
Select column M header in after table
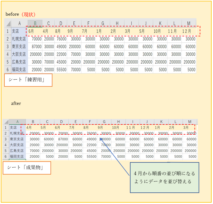pos(190,122)
